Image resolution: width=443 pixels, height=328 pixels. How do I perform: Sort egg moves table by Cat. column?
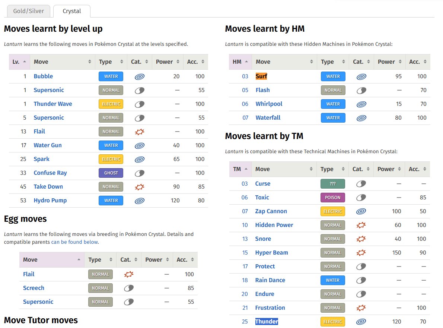(129, 259)
